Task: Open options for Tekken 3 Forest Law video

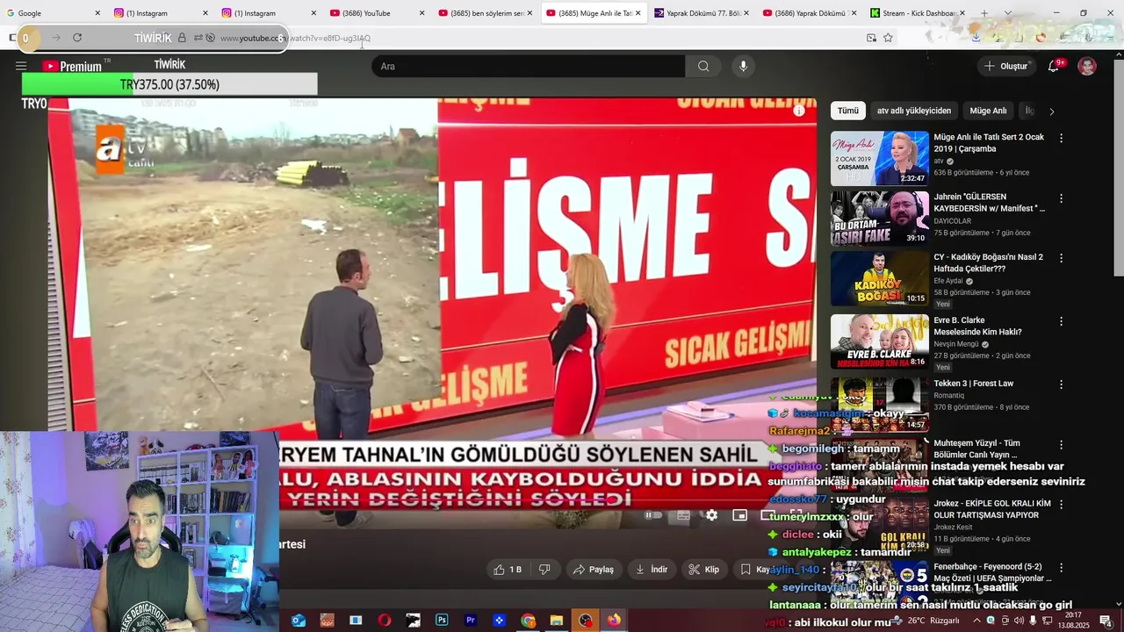Action: [1061, 384]
